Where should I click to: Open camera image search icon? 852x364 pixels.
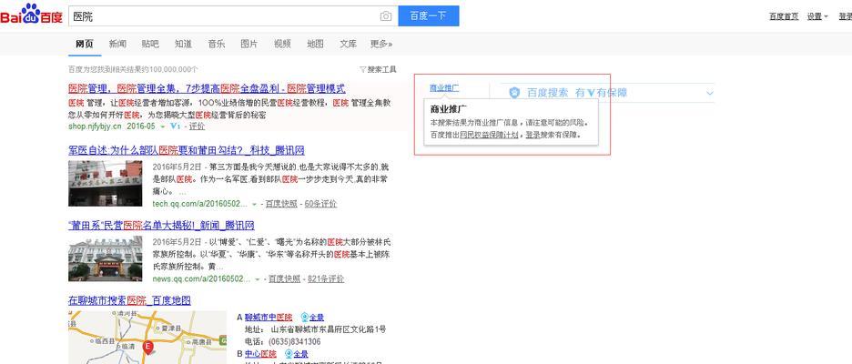386,16
